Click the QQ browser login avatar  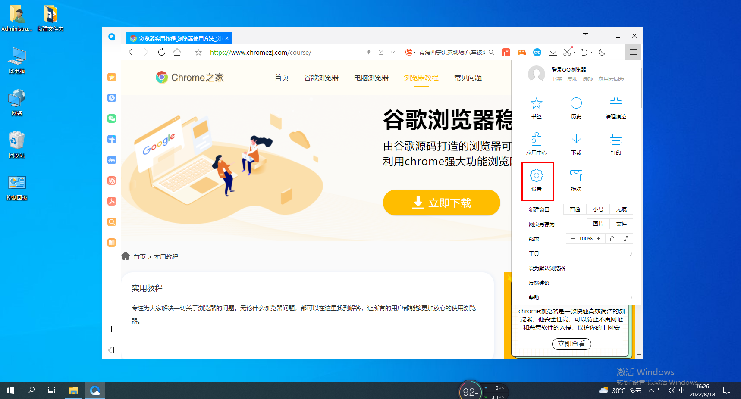(537, 74)
